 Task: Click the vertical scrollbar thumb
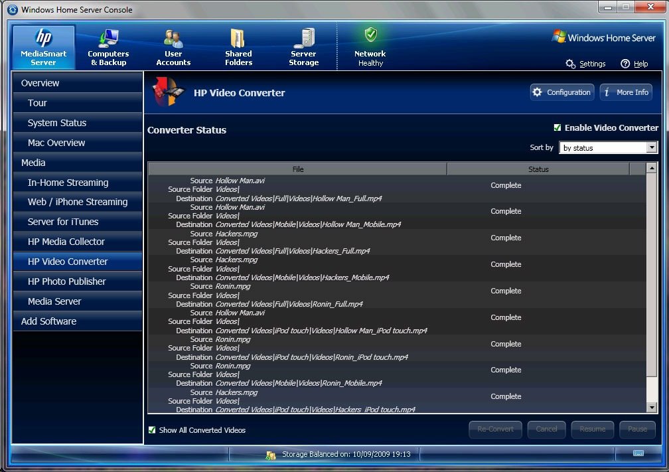click(x=652, y=275)
